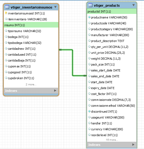This screenshot has width=144, height=149.
Task: Expand Indexes section of vtiger_inventarioinsumos
Action: (55, 91)
